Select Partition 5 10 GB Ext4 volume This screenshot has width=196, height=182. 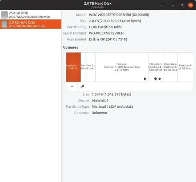(170, 67)
